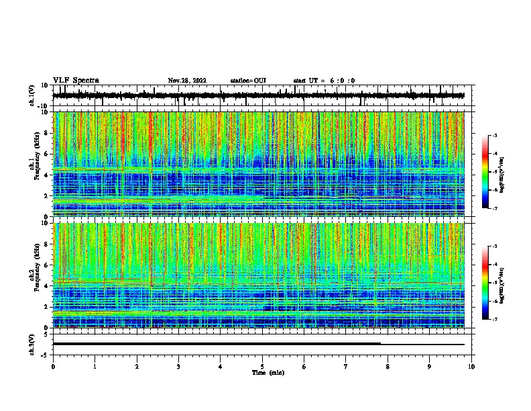Click the "3" tick on the time axis

(178, 367)
